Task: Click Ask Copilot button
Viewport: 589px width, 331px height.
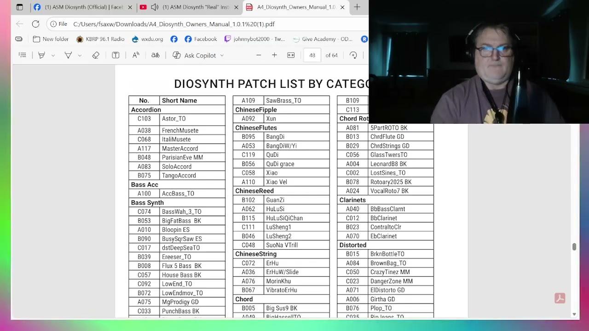Action: pos(194,55)
